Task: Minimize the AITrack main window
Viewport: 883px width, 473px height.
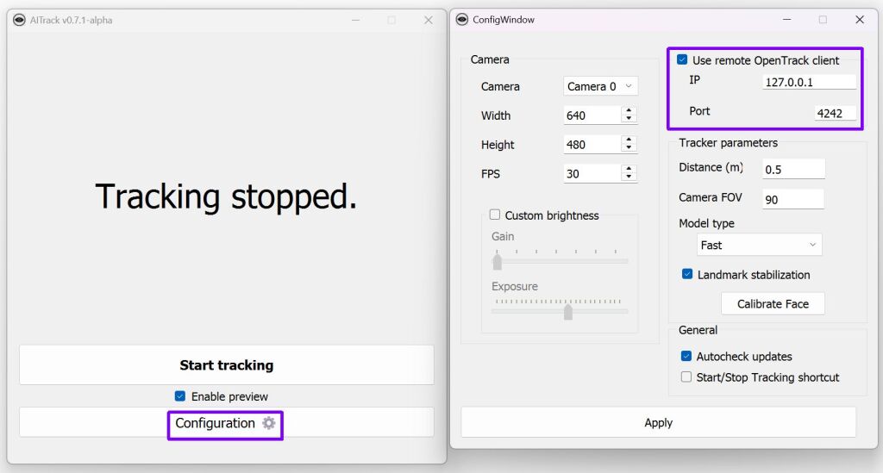Action: [354, 20]
